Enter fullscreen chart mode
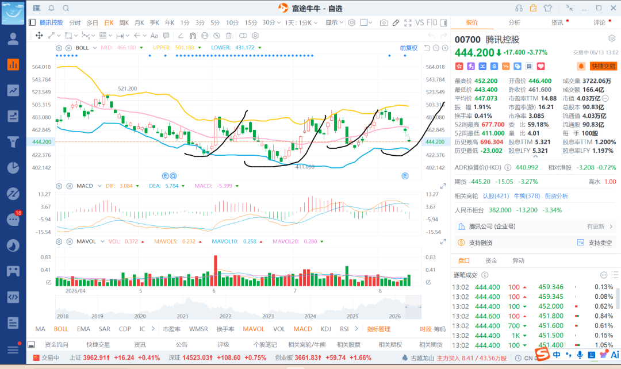Viewport: 621px width, 369px height. (x=408, y=23)
